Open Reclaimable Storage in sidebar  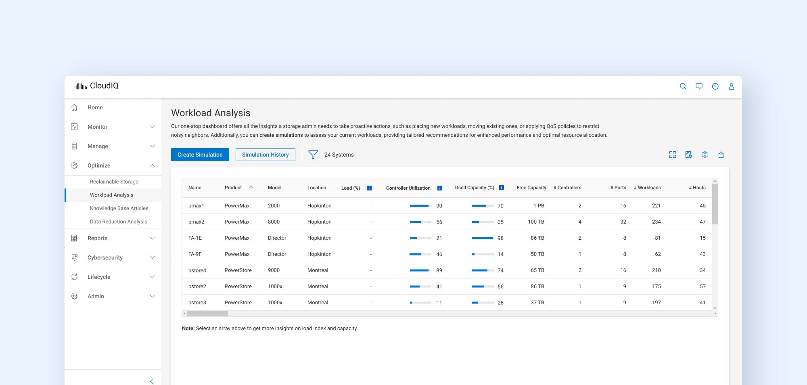click(x=114, y=182)
